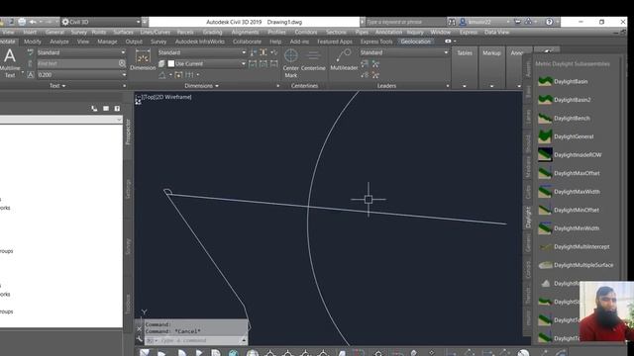
Task: Click the Center Mark tool
Action: (x=290, y=63)
